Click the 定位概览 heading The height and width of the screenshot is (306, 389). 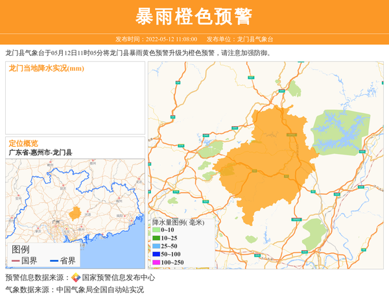[x=23, y=143]
